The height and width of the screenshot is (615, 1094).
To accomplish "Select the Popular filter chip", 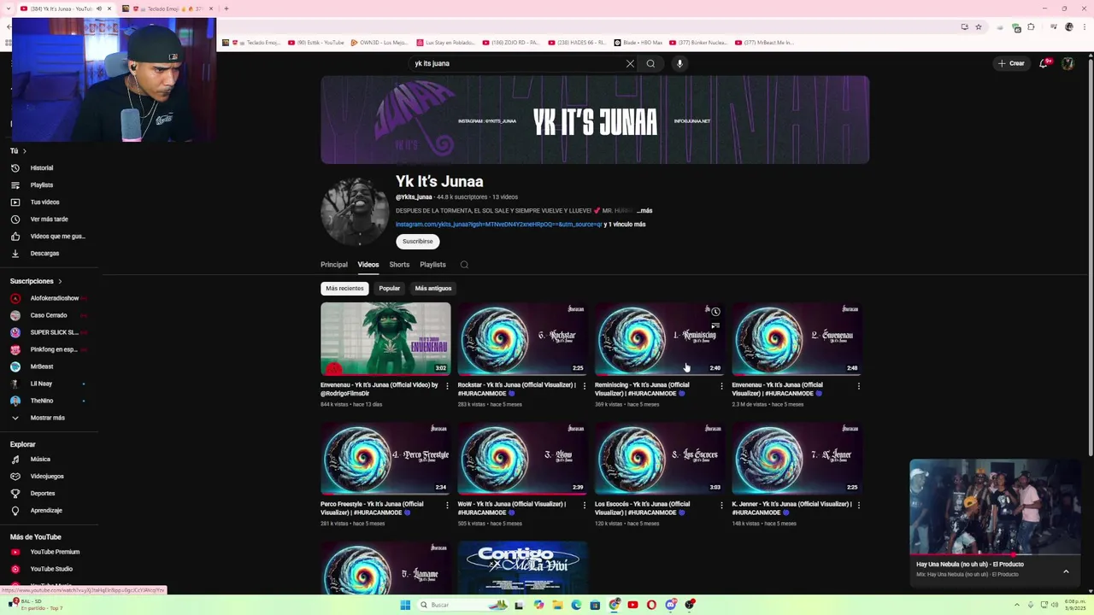I will tap(390, 289).
